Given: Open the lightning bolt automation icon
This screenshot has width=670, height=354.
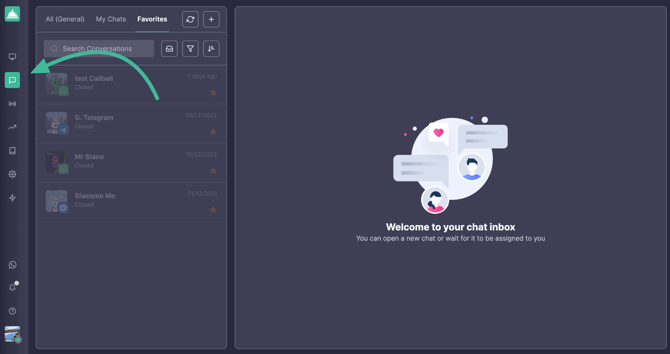Looking at the screenshot, I should point(12,198).
